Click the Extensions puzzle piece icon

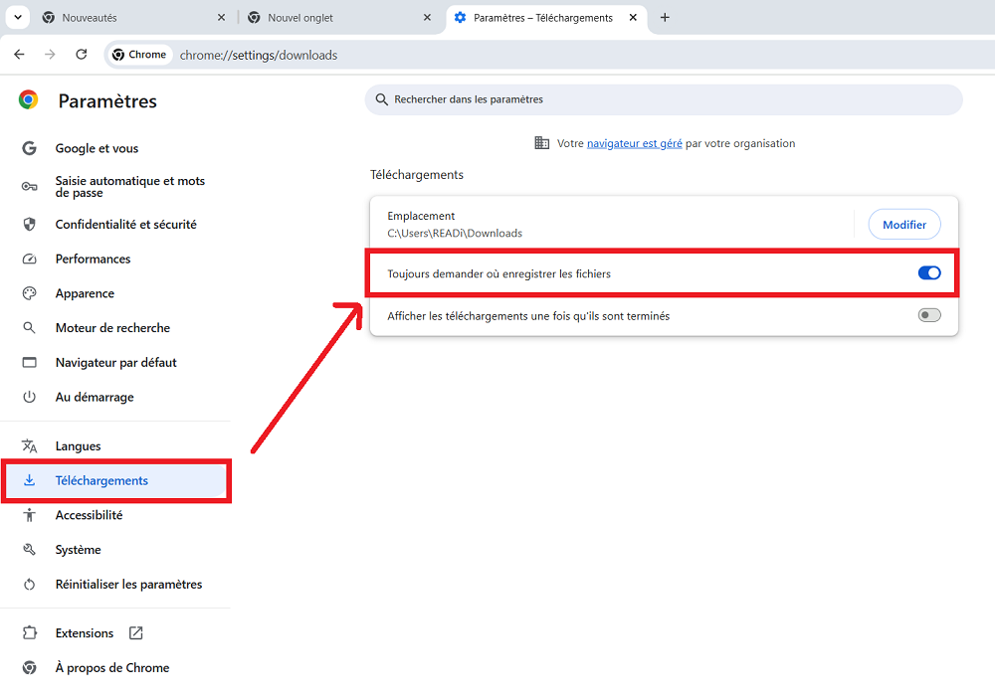point(30,633)
